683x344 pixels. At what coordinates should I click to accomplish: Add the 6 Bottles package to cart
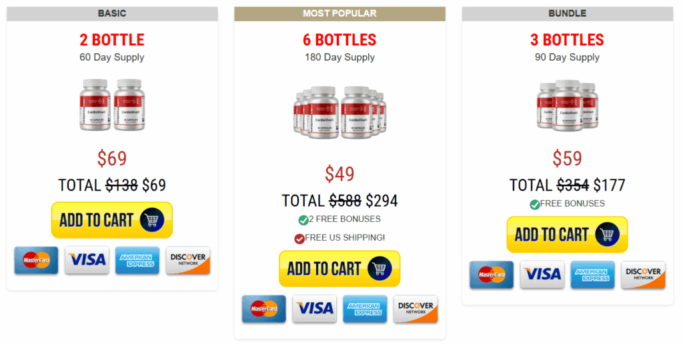pyautogui.click(x=339, y=269)
